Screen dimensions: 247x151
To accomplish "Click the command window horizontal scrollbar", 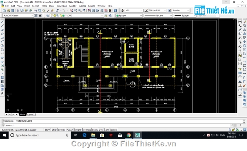I will (236, 125).
